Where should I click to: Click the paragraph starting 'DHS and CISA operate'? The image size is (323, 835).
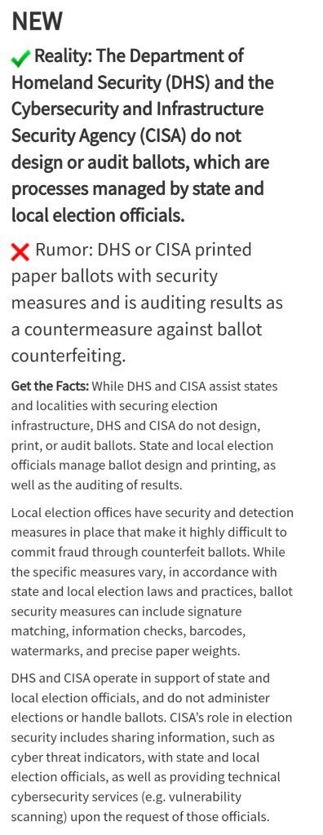(x=152, y=747)
